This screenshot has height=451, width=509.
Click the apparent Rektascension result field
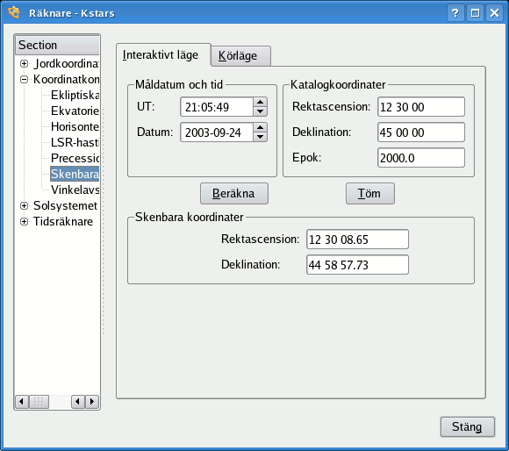coord(357,240)
